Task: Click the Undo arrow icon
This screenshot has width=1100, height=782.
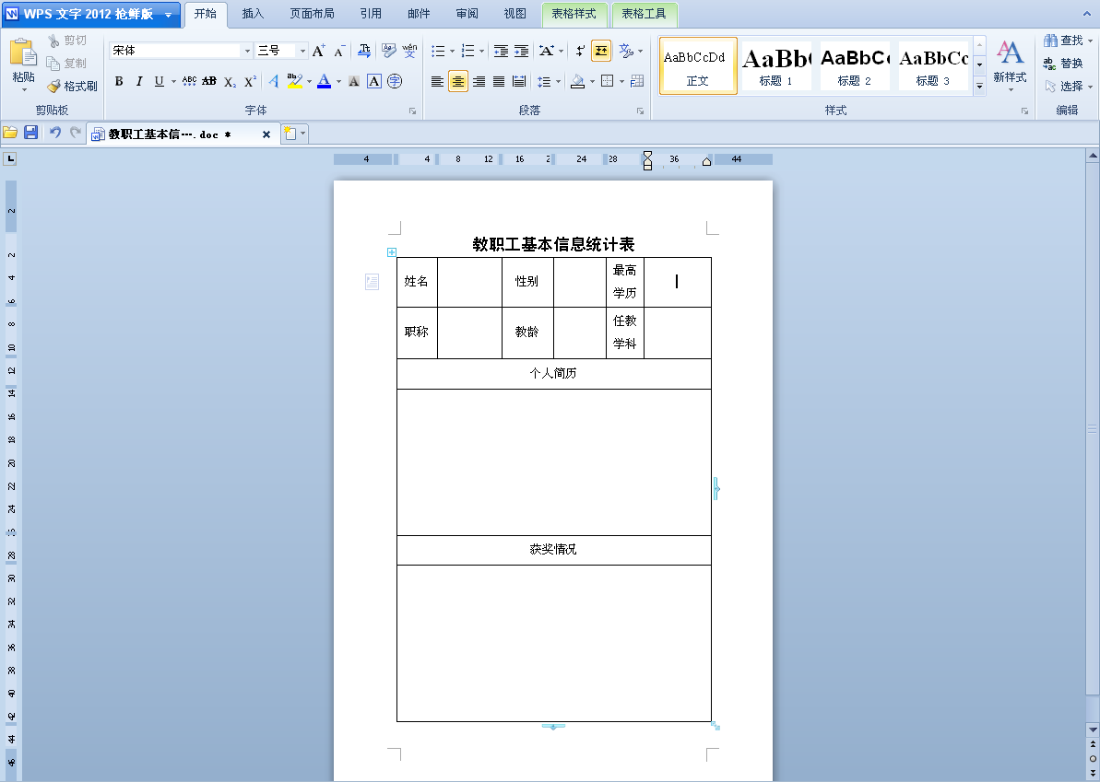Action: pyautogui.click(x=55, y=134)
